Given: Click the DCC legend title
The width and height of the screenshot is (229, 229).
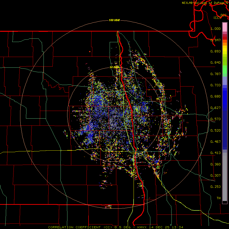Looking at the screenshot, I should (224, 15).
